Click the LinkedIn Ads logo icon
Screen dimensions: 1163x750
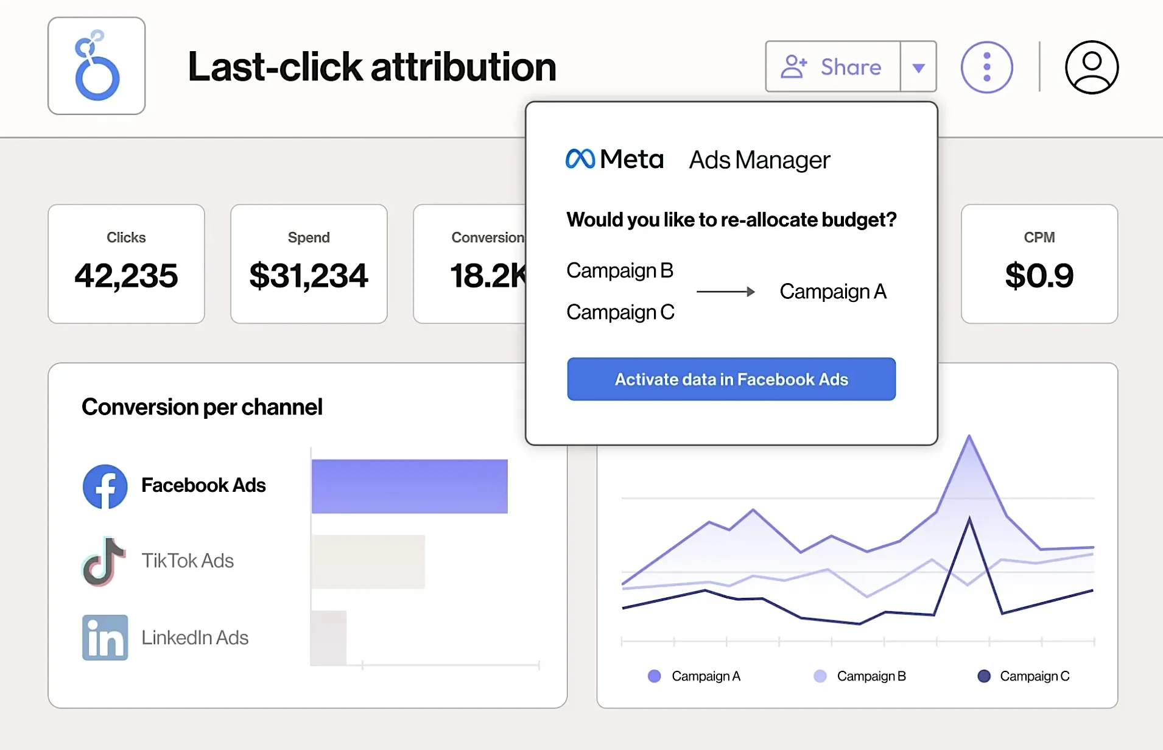tap(105, 637)
